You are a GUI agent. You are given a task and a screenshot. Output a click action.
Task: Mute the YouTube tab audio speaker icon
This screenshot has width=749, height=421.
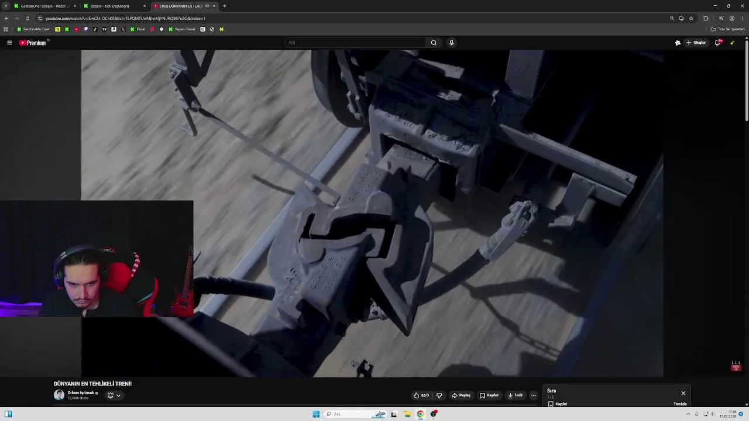click(207, 6)
